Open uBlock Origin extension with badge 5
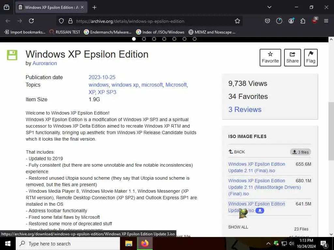The width and height of the screenshot is (334, 250). tap(315, 21)
